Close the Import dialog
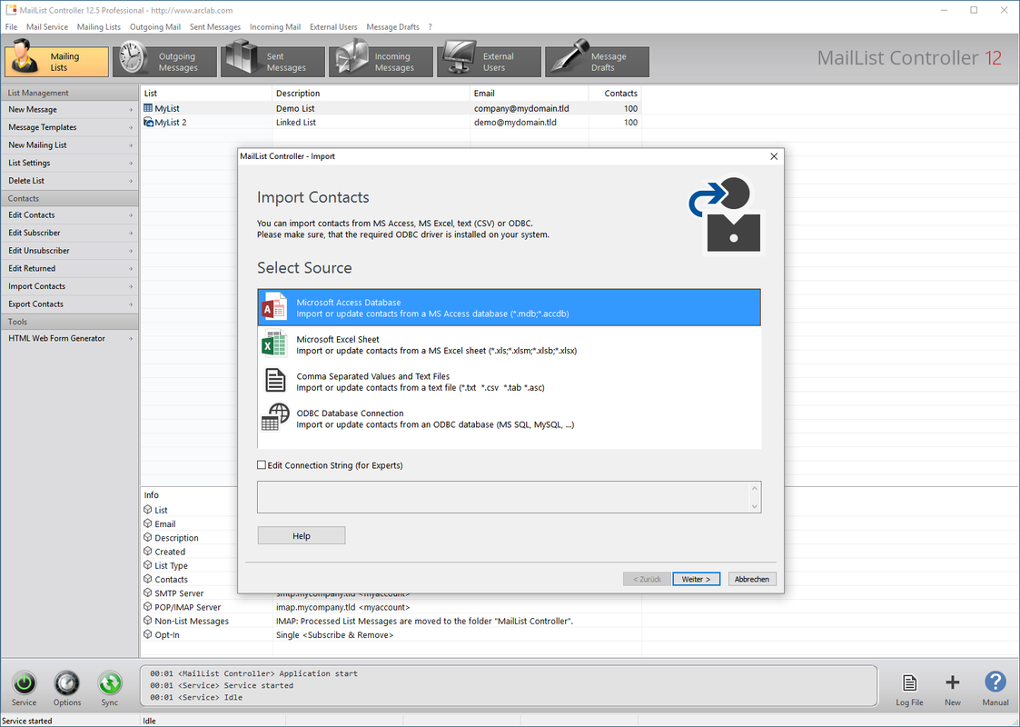Image resolution: width=1020 pixels, height=727 pixels. 774,156
